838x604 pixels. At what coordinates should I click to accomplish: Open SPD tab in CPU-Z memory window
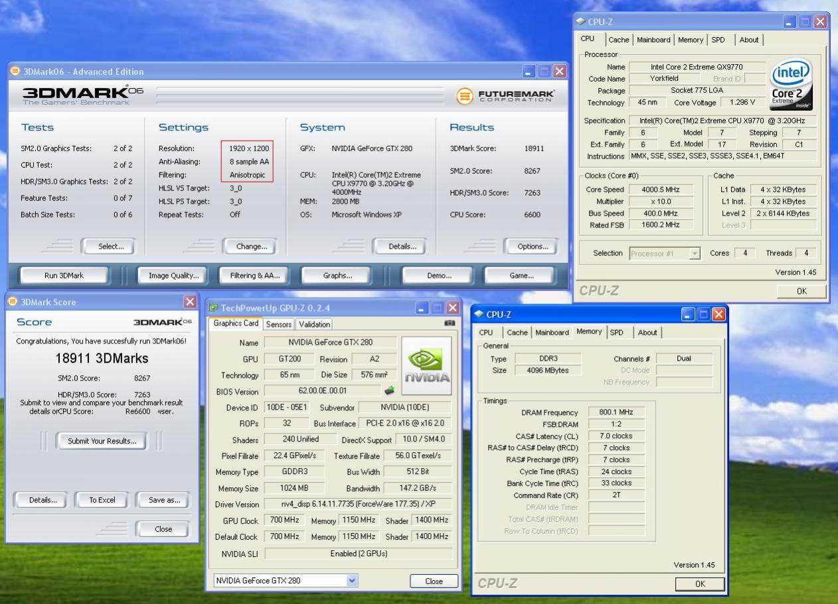(x=616, y=333)
